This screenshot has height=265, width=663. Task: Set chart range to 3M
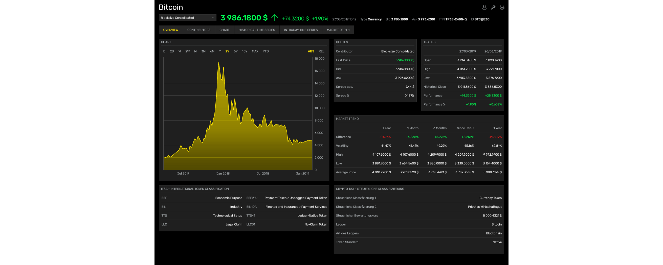coord(203,51)
